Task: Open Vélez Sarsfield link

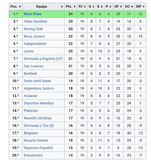Action: (x=35, y=21)
